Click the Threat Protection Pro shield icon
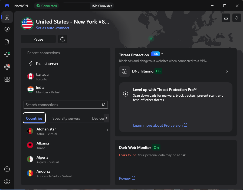243x190 pixels. pyautogui.click(x=126, y=94)
